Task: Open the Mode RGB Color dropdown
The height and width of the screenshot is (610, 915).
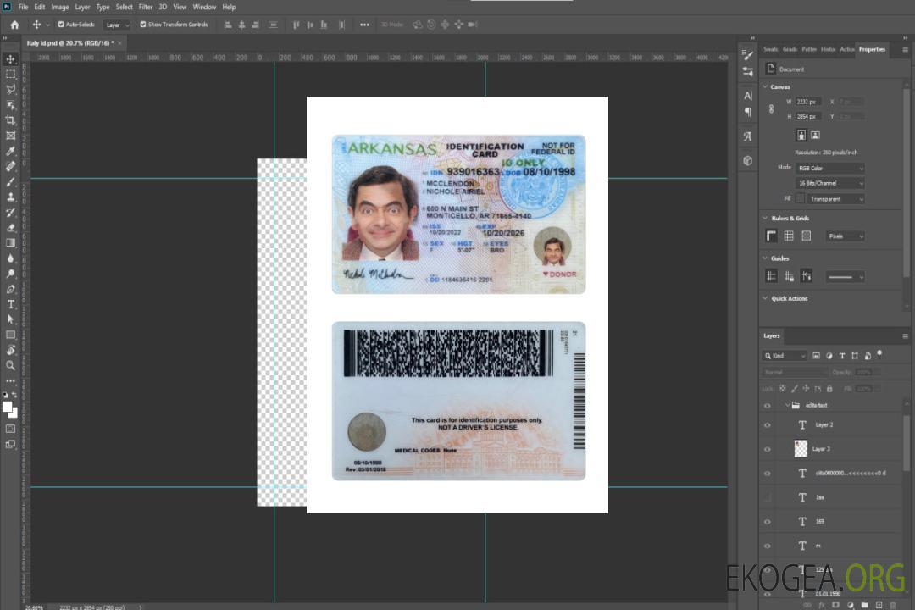Action: coord(830,168)
